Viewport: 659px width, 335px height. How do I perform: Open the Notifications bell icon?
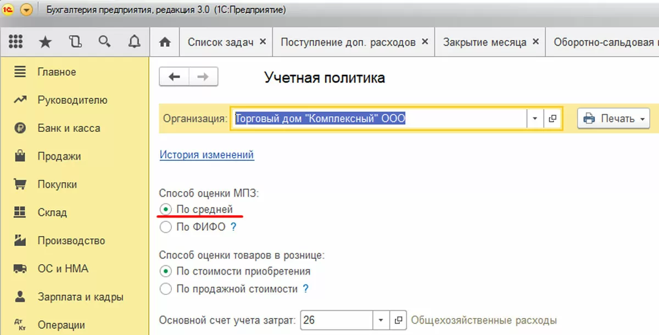click(x=134, y=42)
